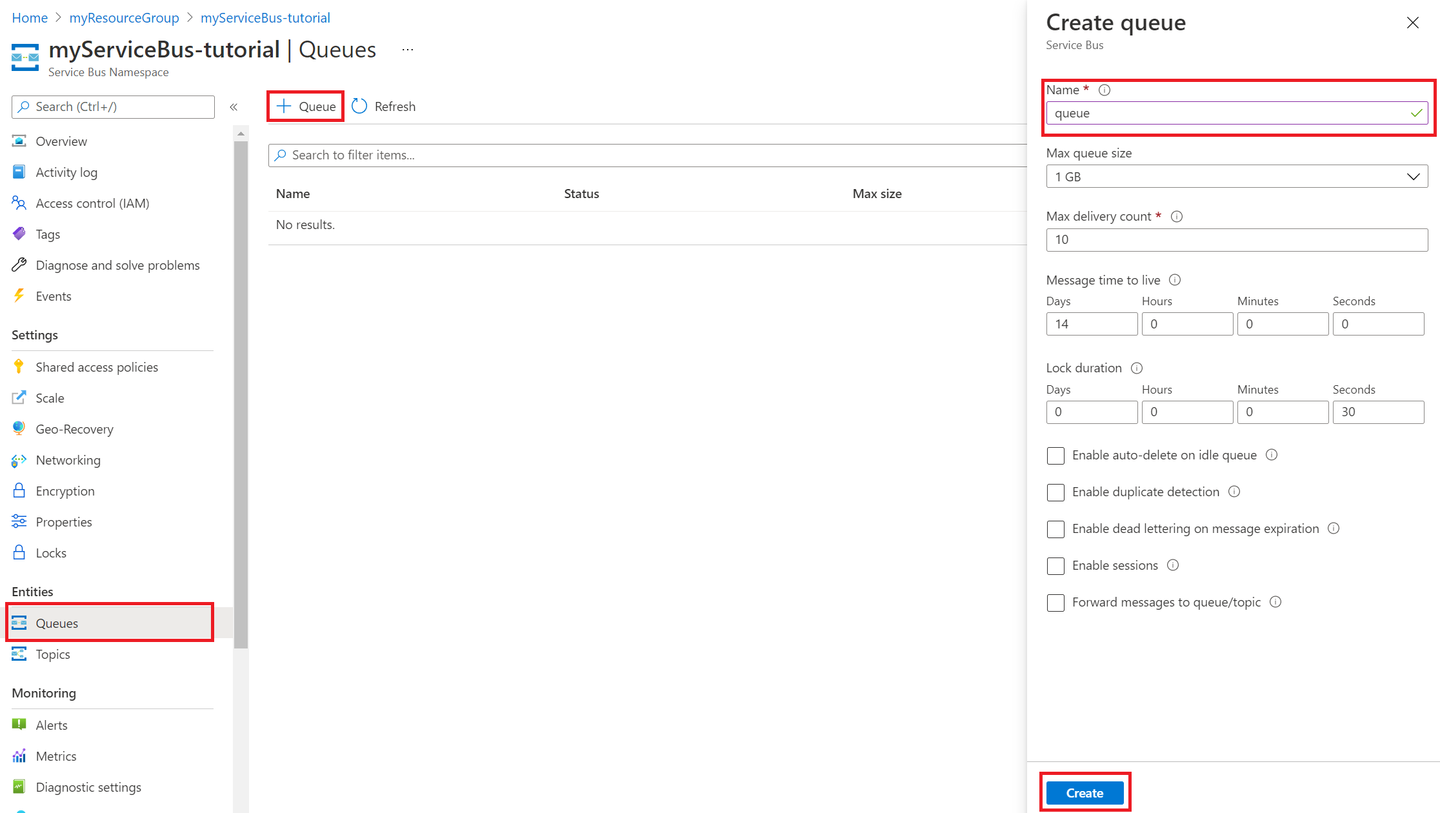Toggle Enable sessions checkbox
1440x813 pixels.
[1055, 565]
